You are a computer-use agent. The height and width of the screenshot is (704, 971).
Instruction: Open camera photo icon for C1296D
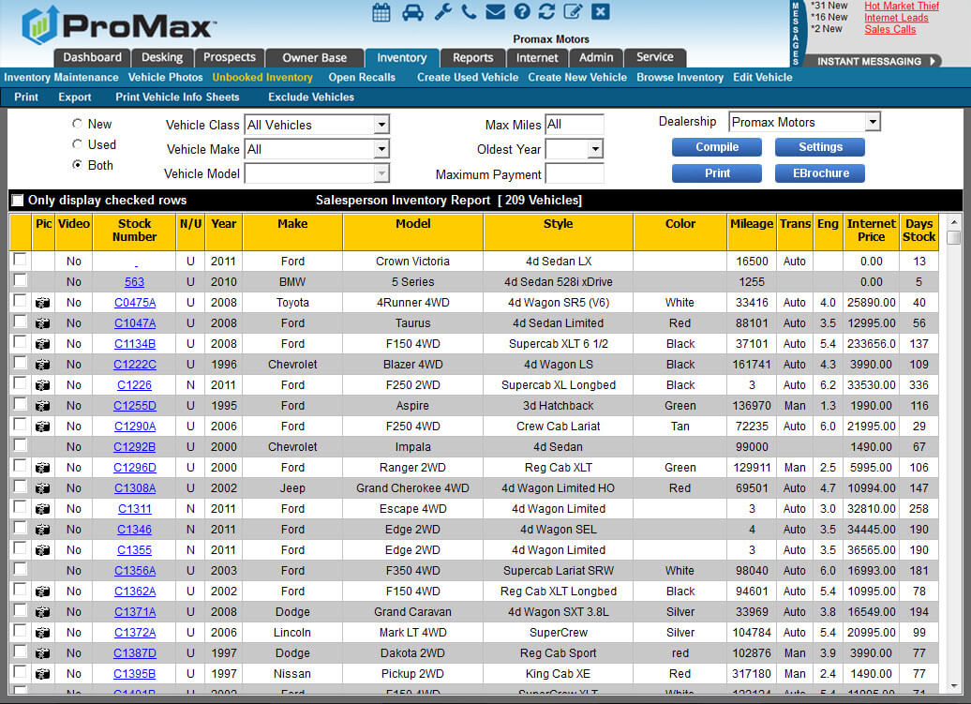pos(42,468)
